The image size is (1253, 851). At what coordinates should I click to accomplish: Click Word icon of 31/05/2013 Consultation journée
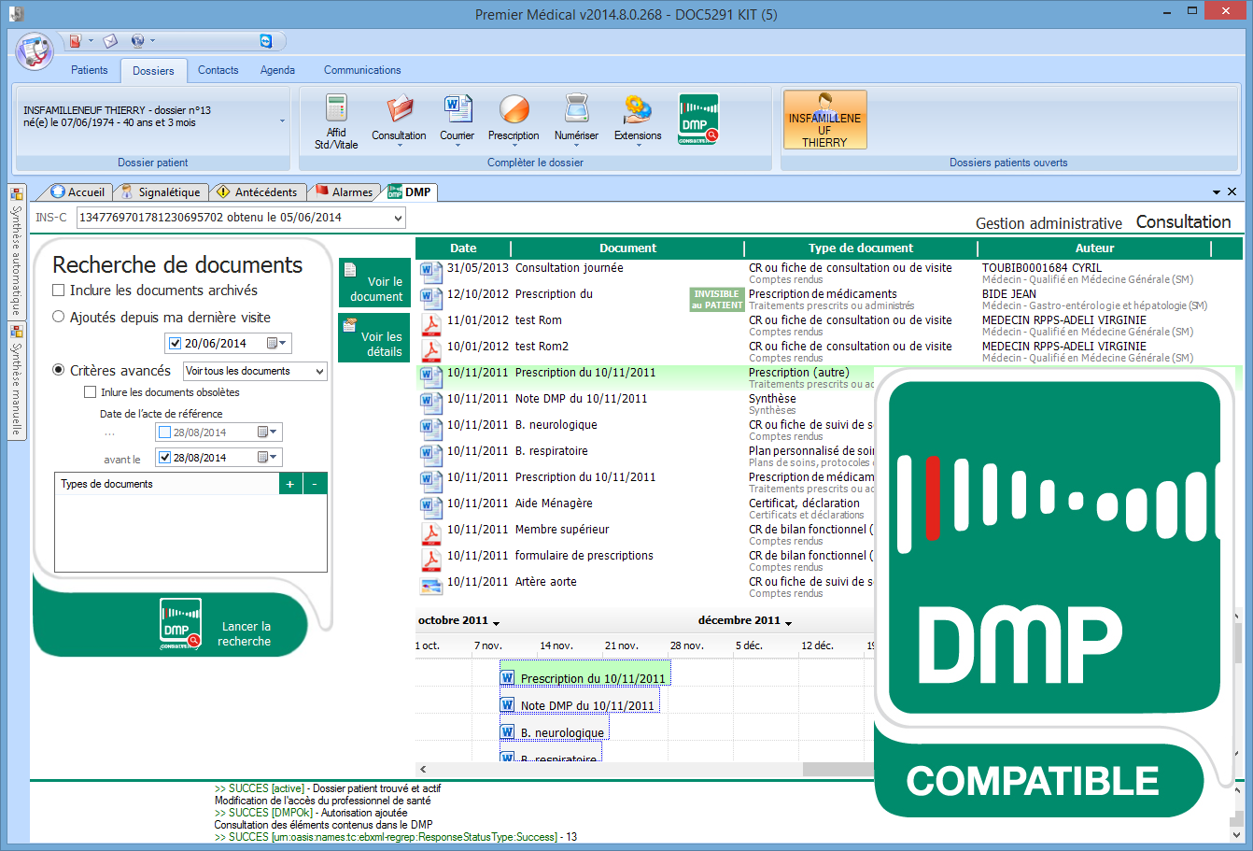click(430, 272)
